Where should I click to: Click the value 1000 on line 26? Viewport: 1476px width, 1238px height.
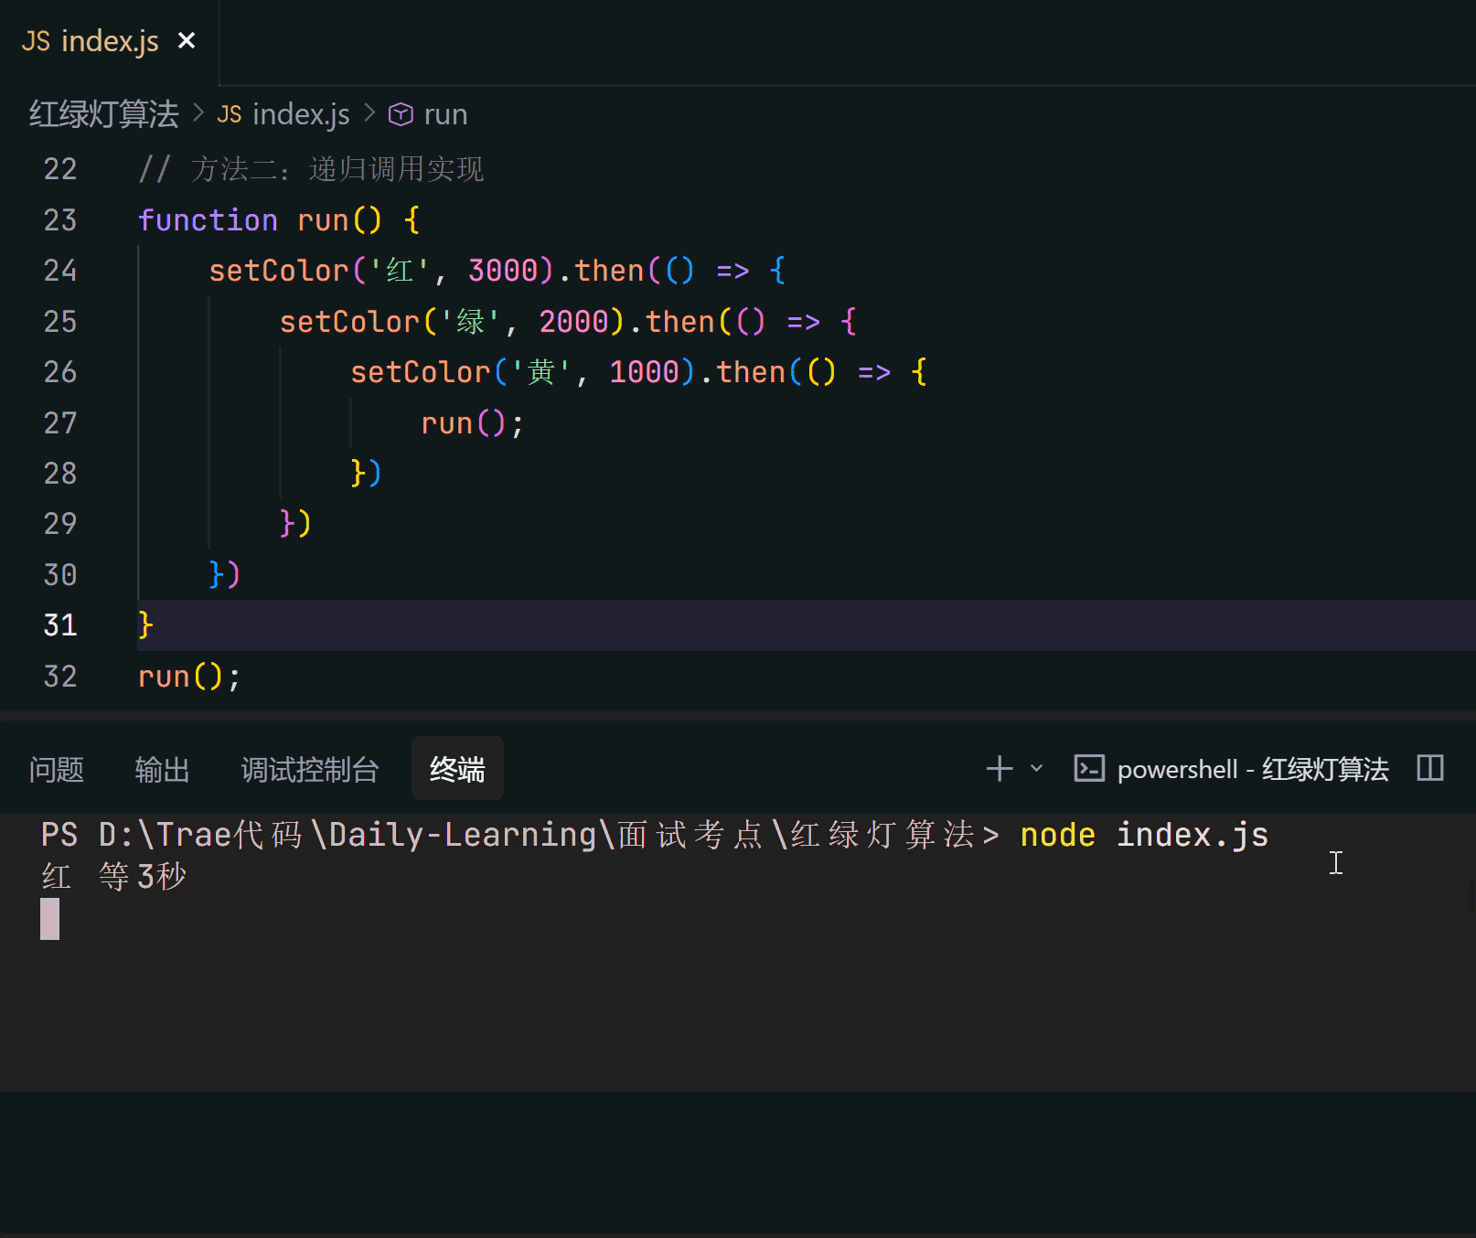645,372
